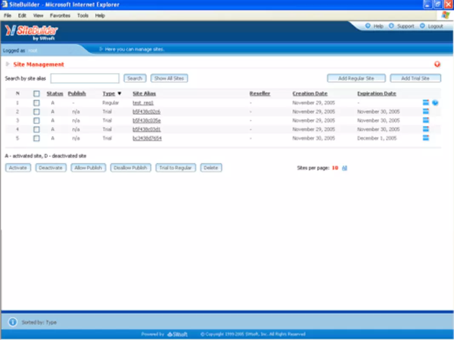Sort table by Status column
The height and width of the screenshot is (340, 454).
(55, 93)
